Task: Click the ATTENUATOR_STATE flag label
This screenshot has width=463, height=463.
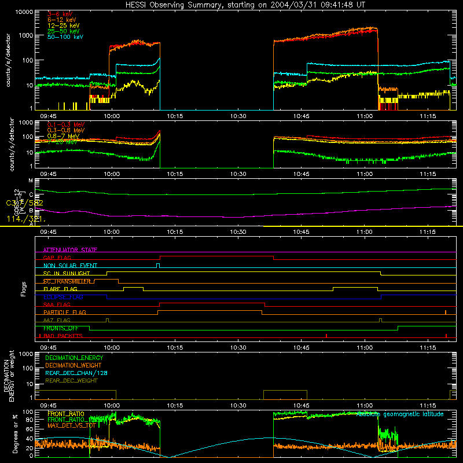Action: (x=70, y=250)
